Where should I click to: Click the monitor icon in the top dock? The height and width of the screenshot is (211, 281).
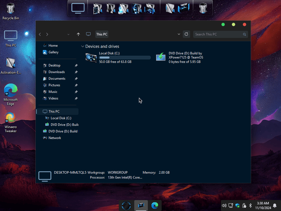(78, 8)
